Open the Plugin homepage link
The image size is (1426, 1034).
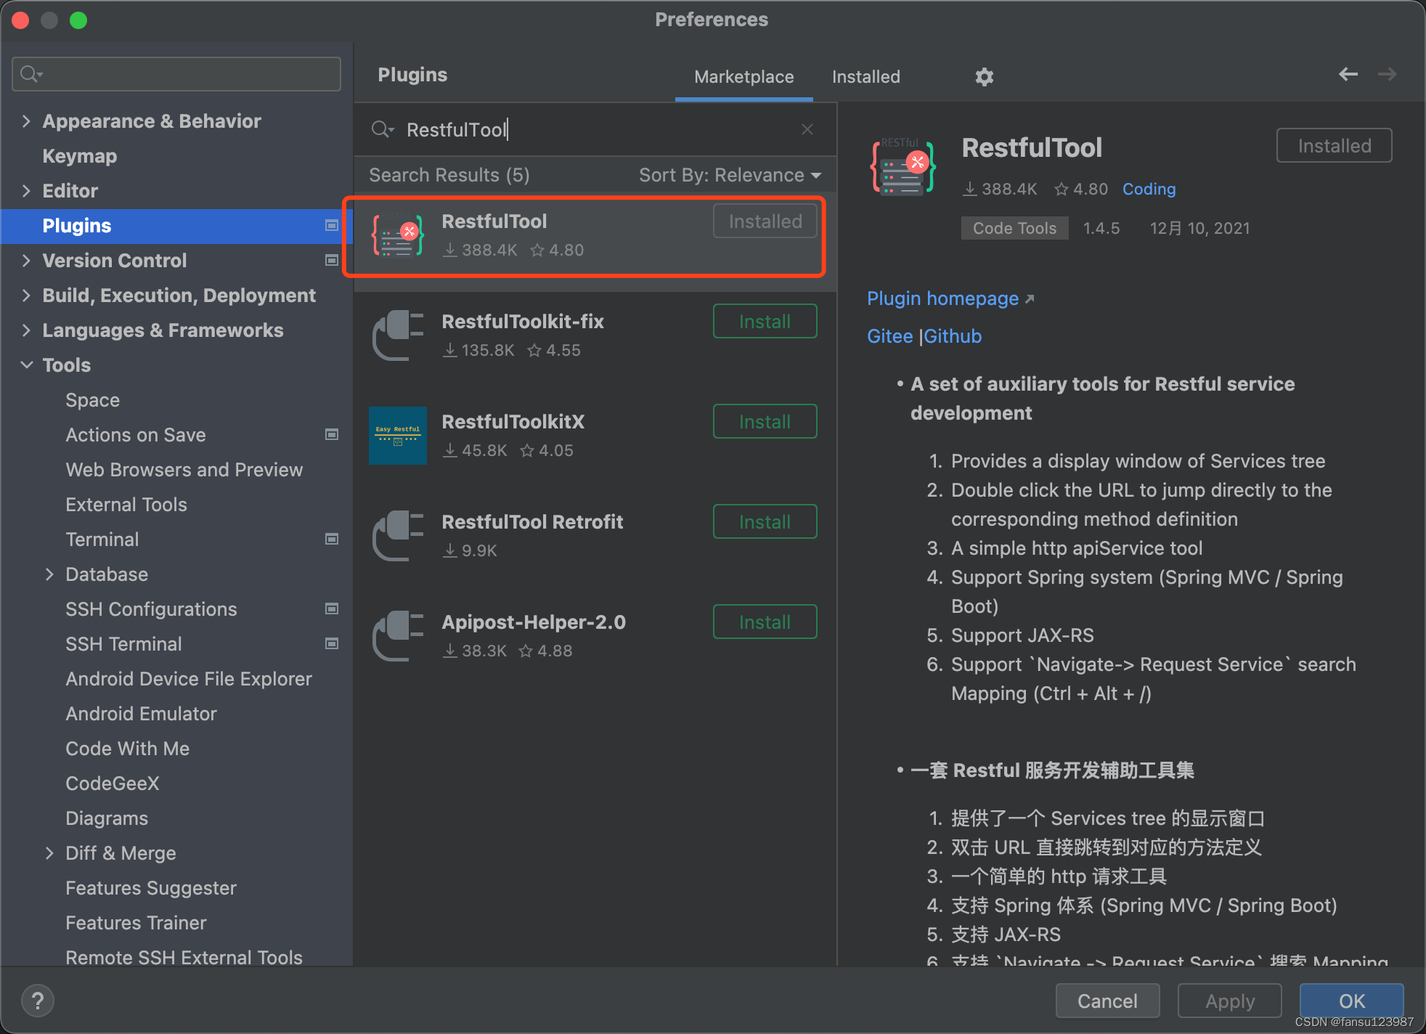[950, 298]
